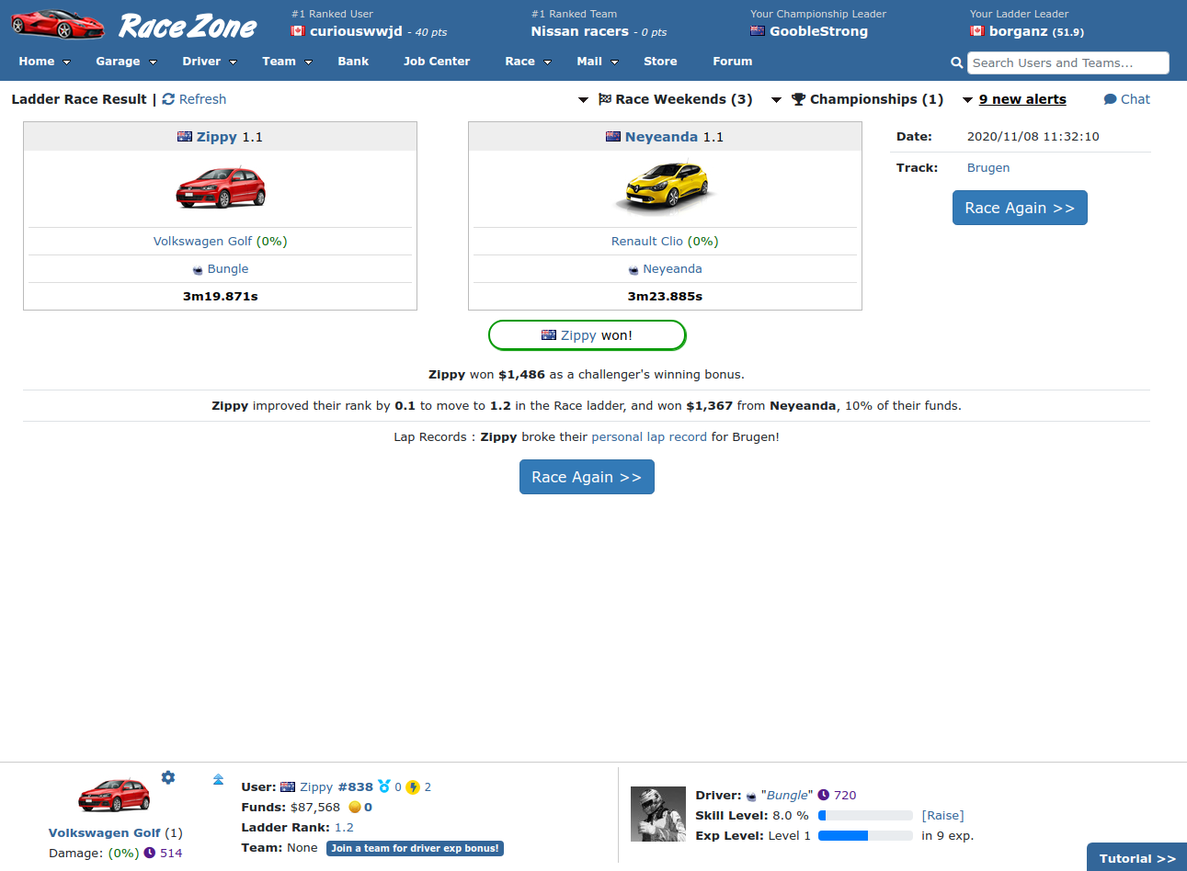This screenshot has height=871, width=1187.
Task: Open the Garage menu
Action: coord(126,62)
